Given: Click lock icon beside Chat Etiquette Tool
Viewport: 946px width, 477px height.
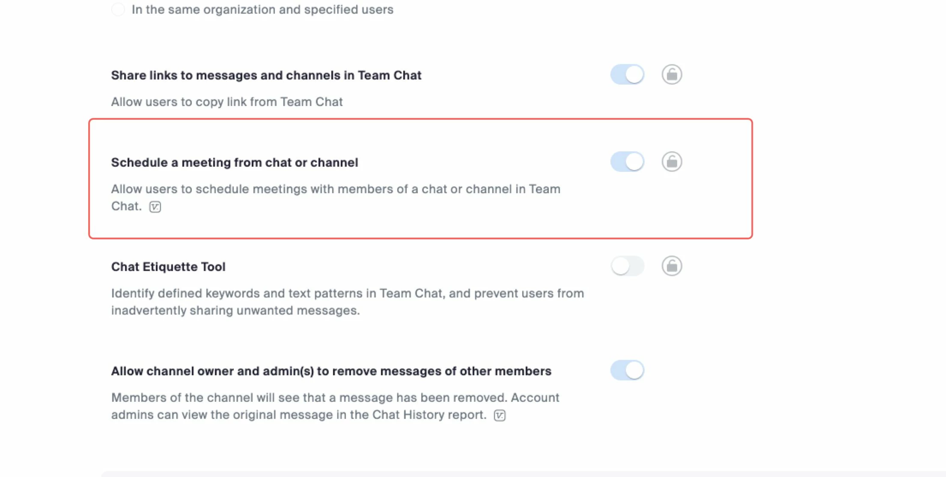Looking at the screenshot, I should click(x=672, y=266).
